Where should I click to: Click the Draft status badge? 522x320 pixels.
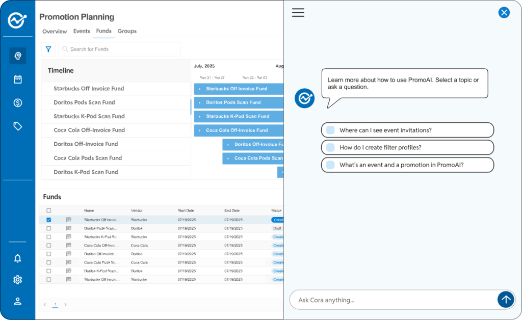pos(277,228)
